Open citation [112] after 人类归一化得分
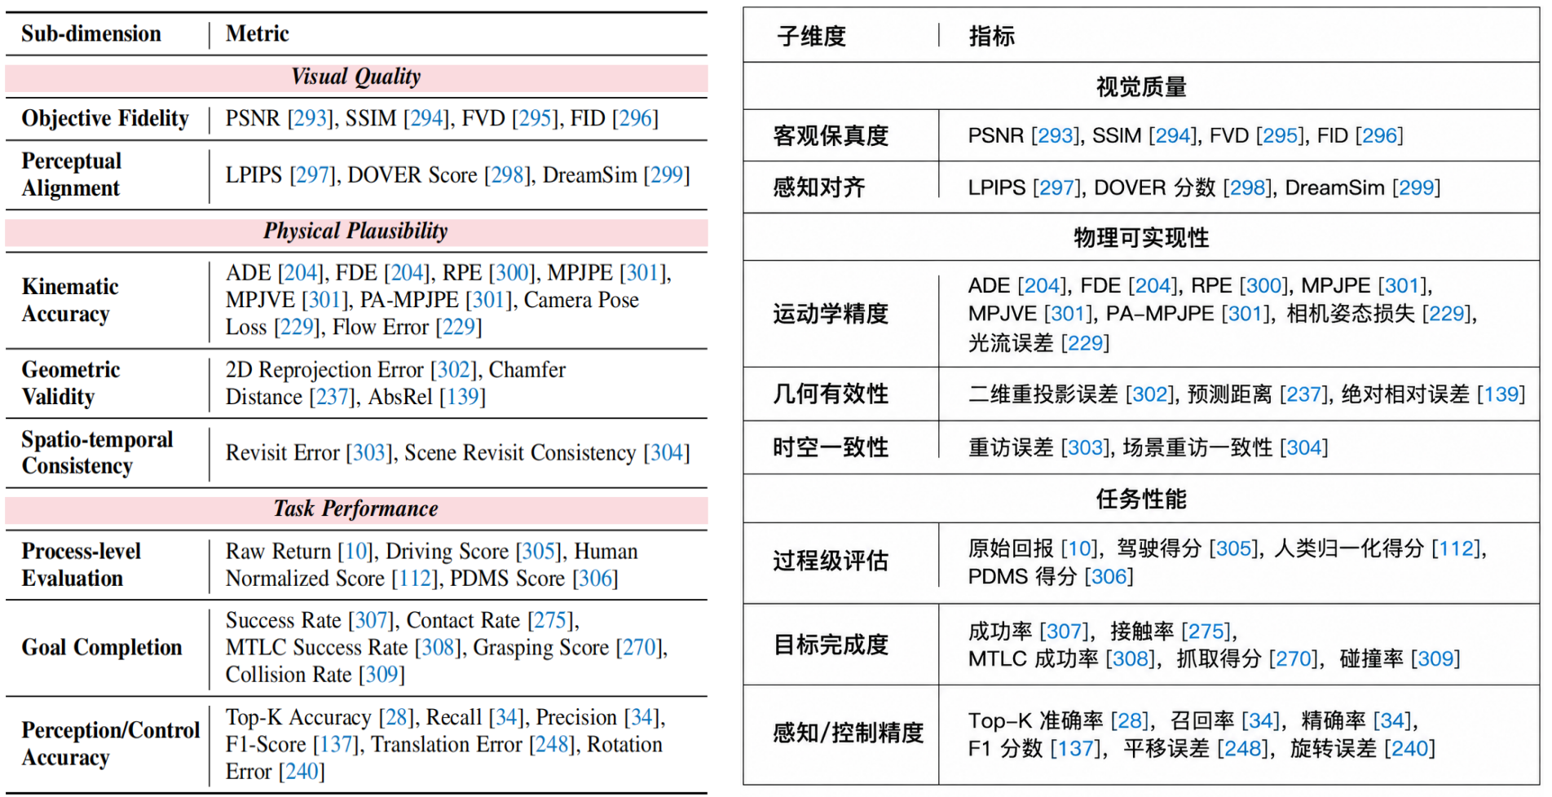Image resolution: width=1552 pixels, height=797 pixels. [x=1457, y=549]
